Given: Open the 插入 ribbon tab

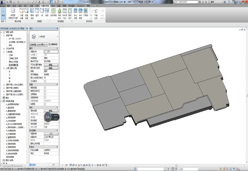Looking at the screenshot, I should 26,6.
